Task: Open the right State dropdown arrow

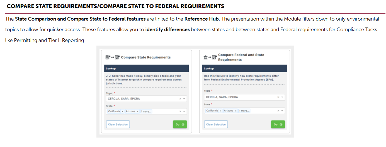Action: [x=282, y=111]
